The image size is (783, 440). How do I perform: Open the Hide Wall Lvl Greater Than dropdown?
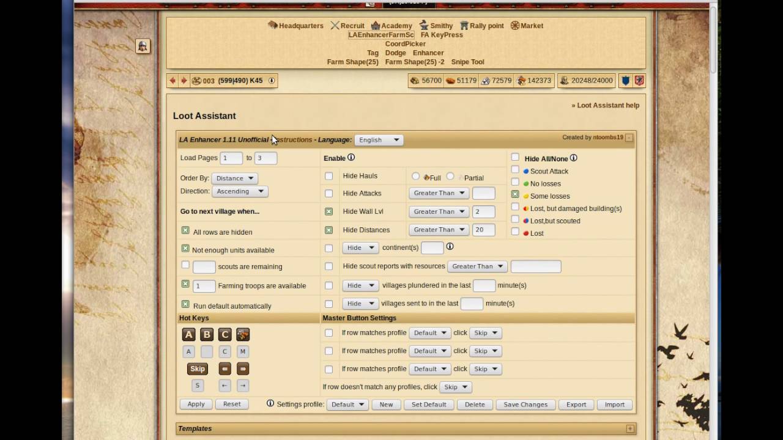point(439,211)
